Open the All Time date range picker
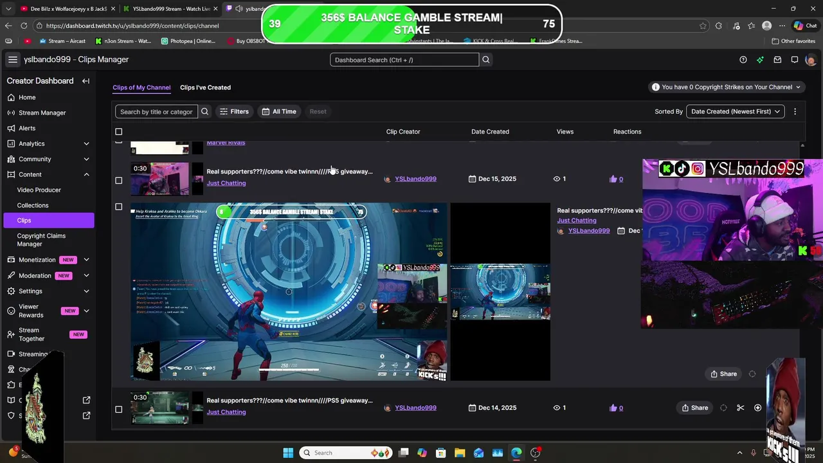Viewport: 823px width, 463px height. tap(279, 111)
